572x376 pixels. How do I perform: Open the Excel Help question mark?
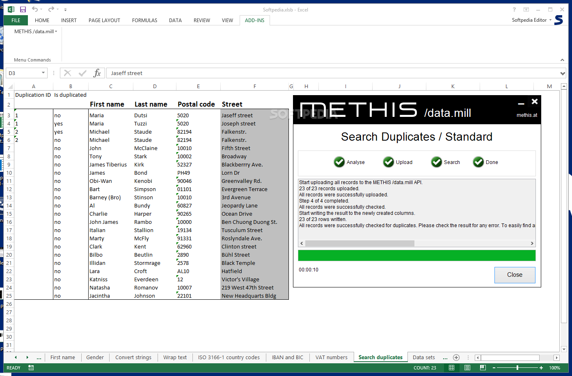(514, 9)
